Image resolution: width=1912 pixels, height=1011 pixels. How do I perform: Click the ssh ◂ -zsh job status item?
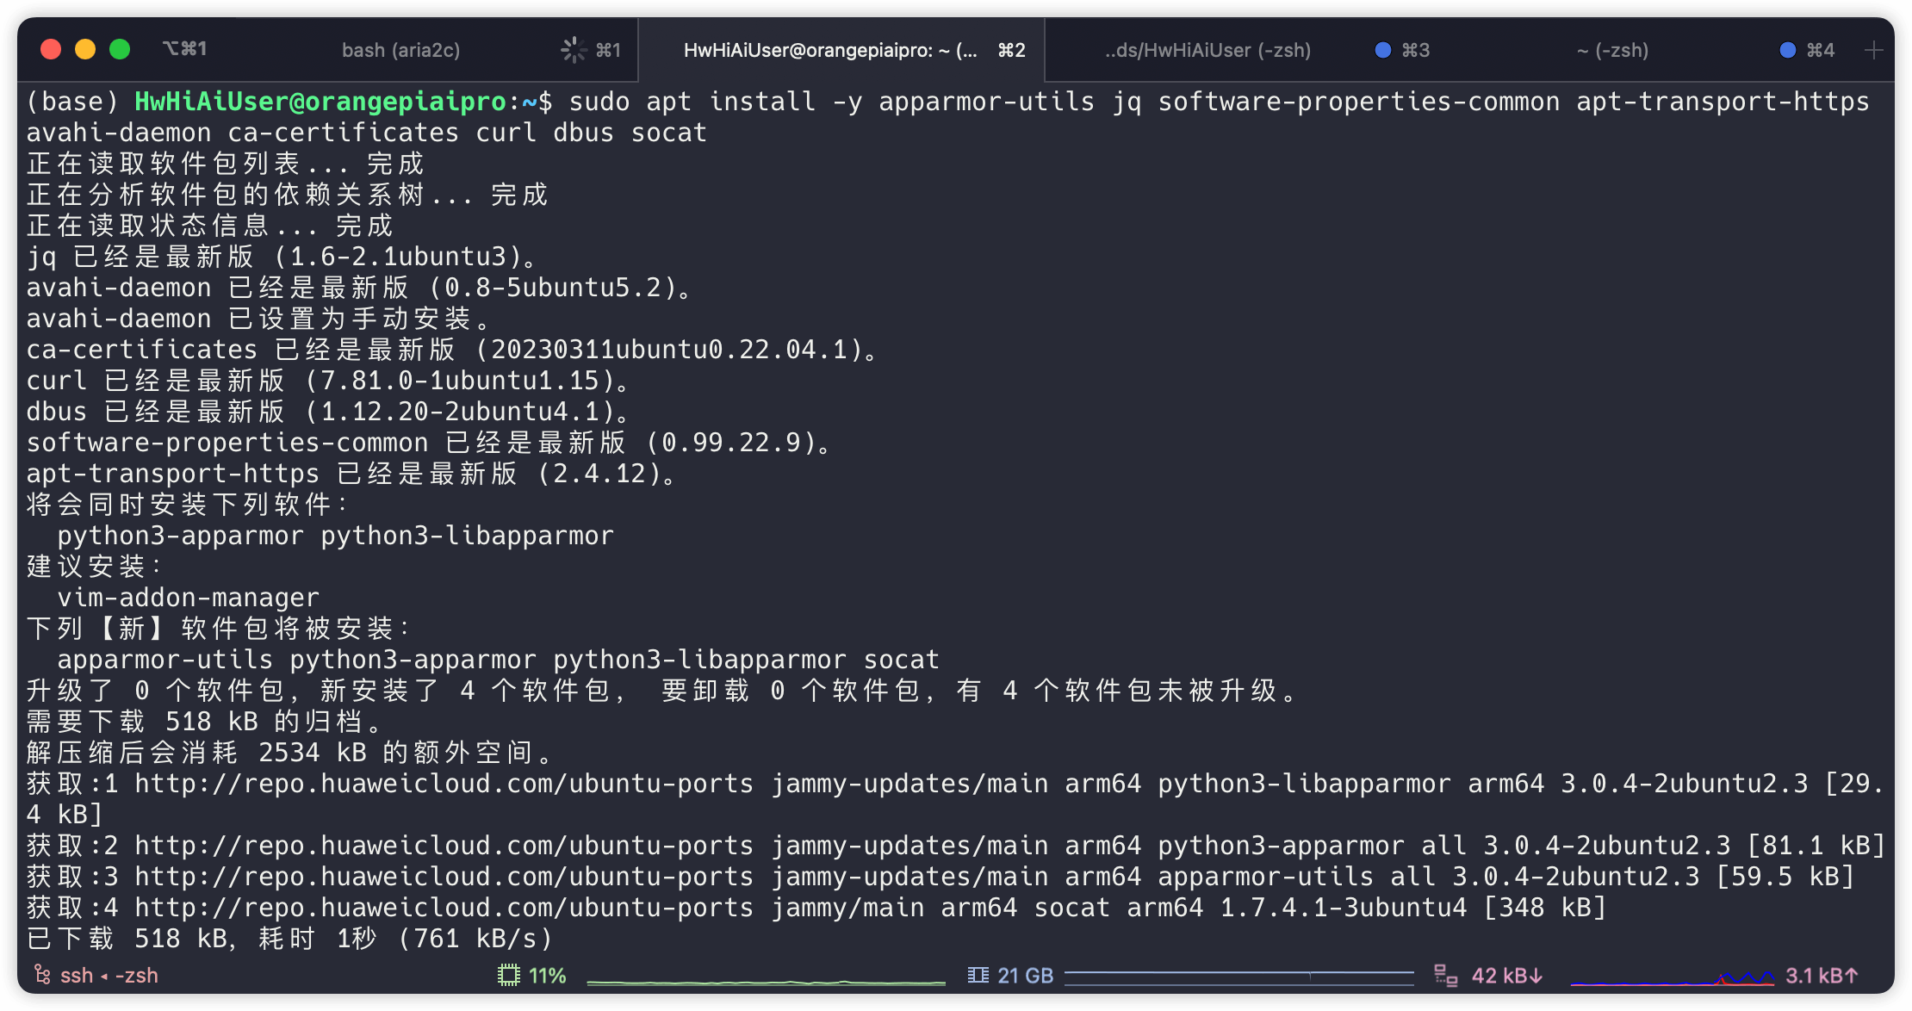pyautogui.click(x=109, y=976)
